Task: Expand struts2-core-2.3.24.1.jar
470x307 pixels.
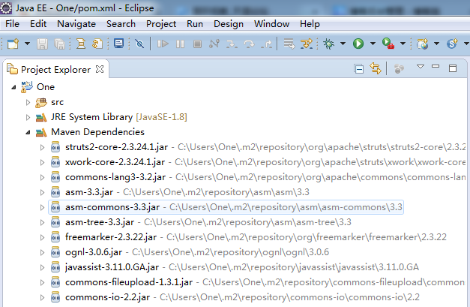Action: pyautogui.click(x=42, y=147)
